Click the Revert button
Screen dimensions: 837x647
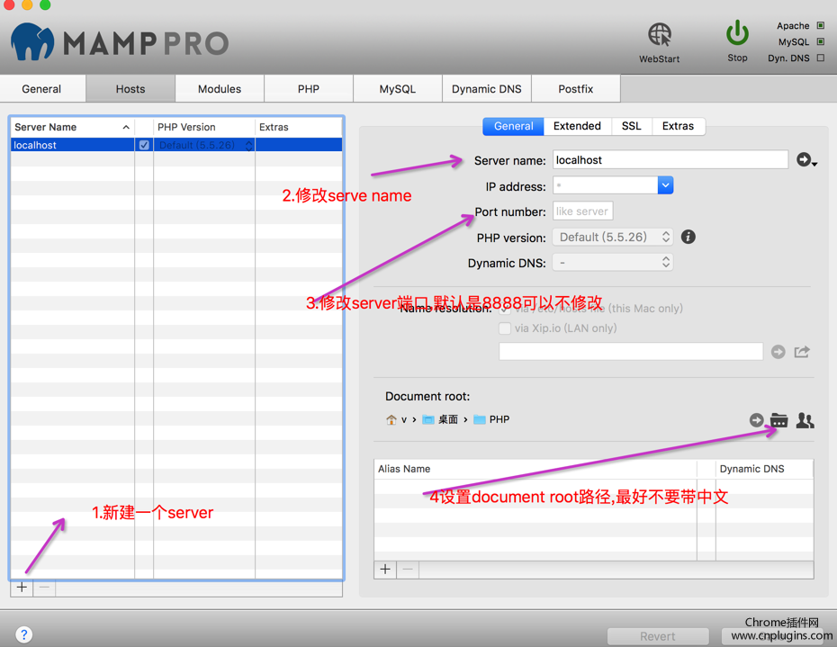tap(658, 636)
